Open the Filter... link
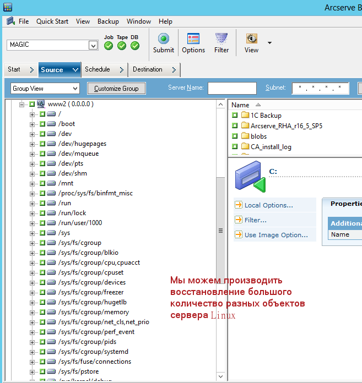Viewport: 362px width, 383px height. [x=255, y=220]
